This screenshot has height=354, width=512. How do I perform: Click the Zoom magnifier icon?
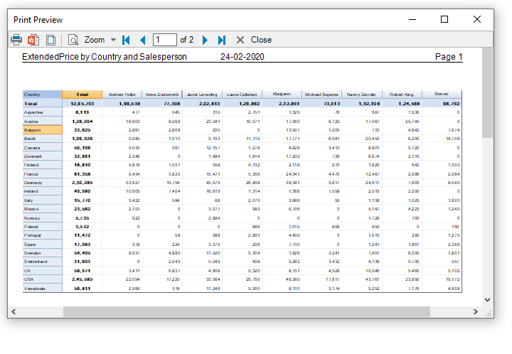[x=73, y=40]
